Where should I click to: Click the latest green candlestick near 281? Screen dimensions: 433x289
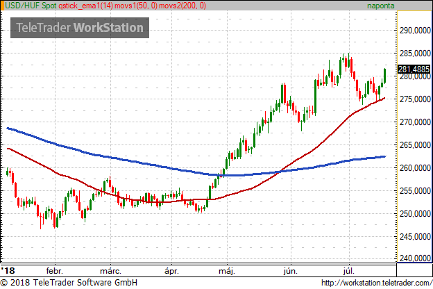click(384, 75)
